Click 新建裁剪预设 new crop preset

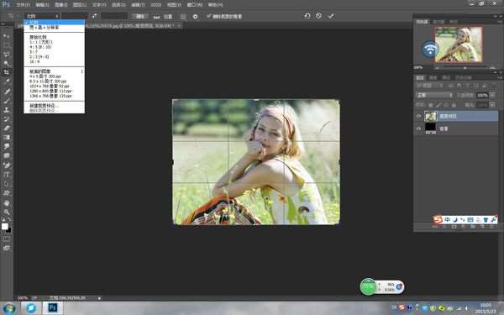[45, 106]
